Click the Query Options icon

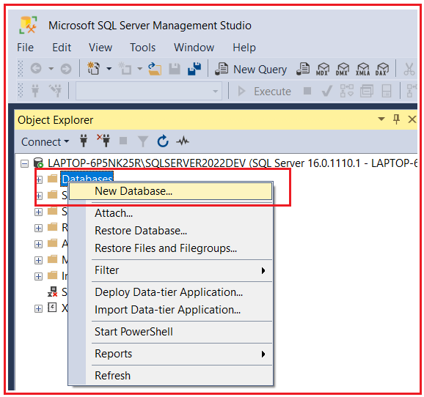[x=366, y=91]
